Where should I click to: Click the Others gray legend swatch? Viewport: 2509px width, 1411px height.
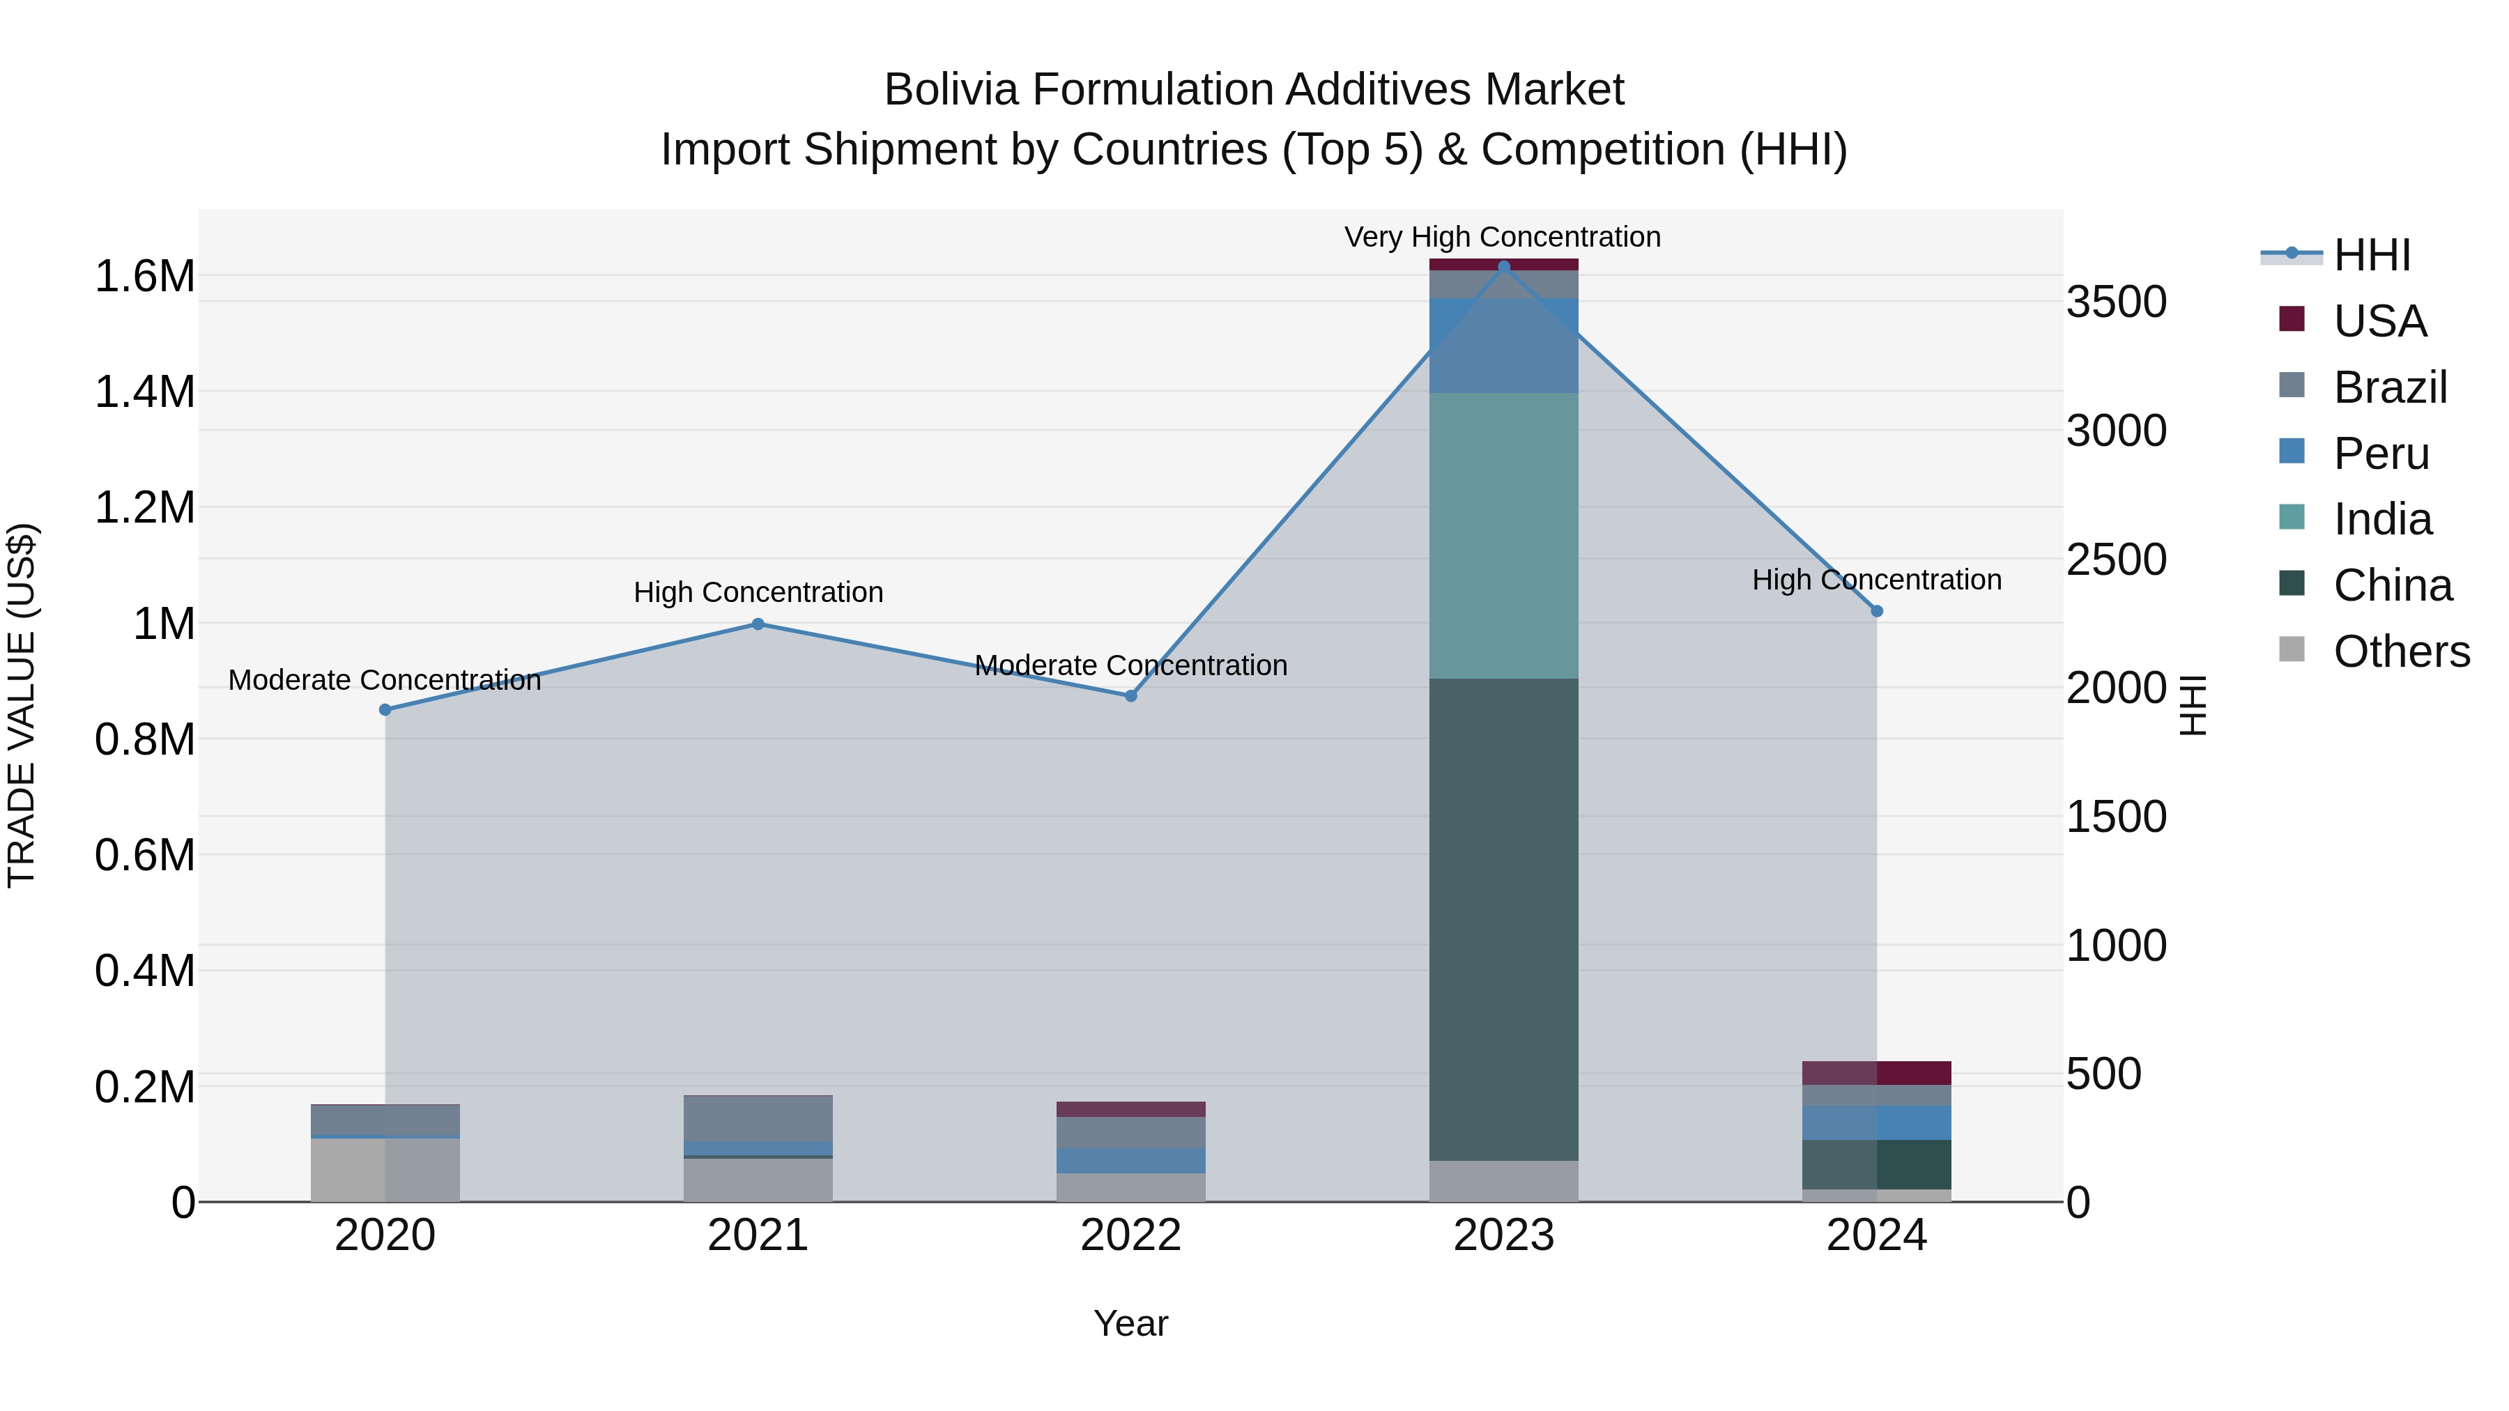coord(2292,649)
